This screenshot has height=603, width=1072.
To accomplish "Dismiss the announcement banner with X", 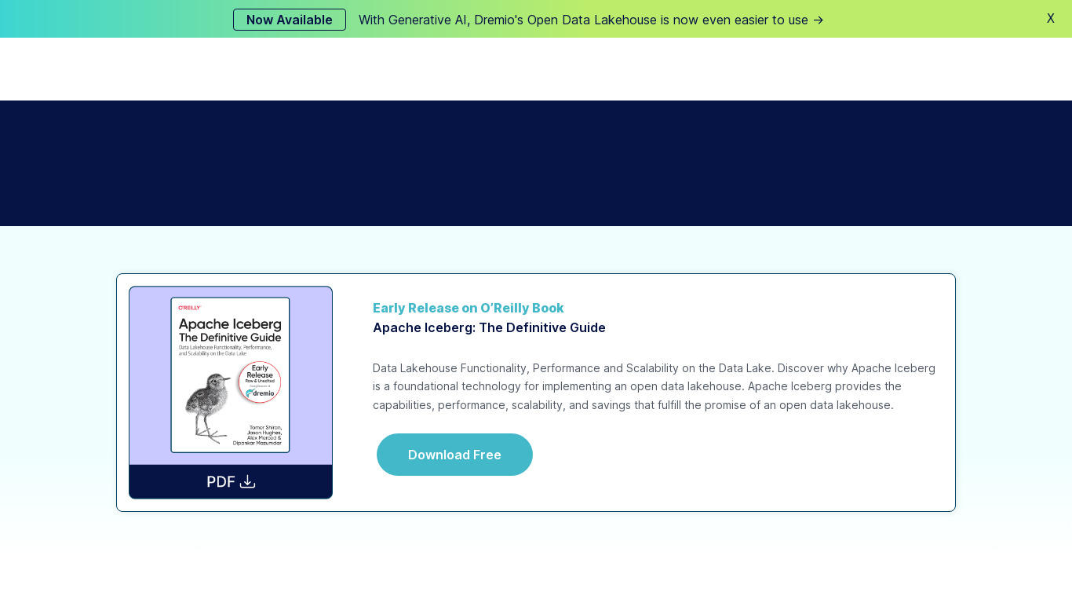I will click(x=1050, y=18).
